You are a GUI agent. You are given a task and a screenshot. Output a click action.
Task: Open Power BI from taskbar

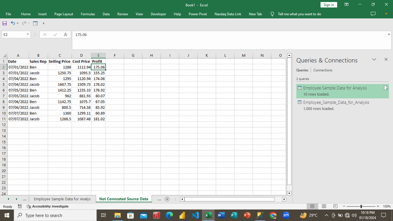coord(183,215)
